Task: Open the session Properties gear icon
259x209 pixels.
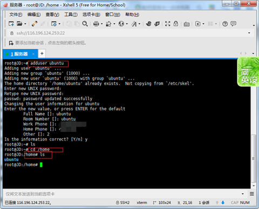Action: 54,24
